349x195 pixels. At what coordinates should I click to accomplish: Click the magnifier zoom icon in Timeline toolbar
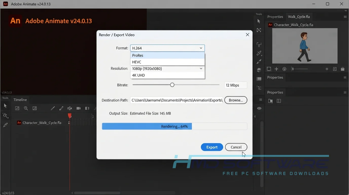[x=26, y=108]
